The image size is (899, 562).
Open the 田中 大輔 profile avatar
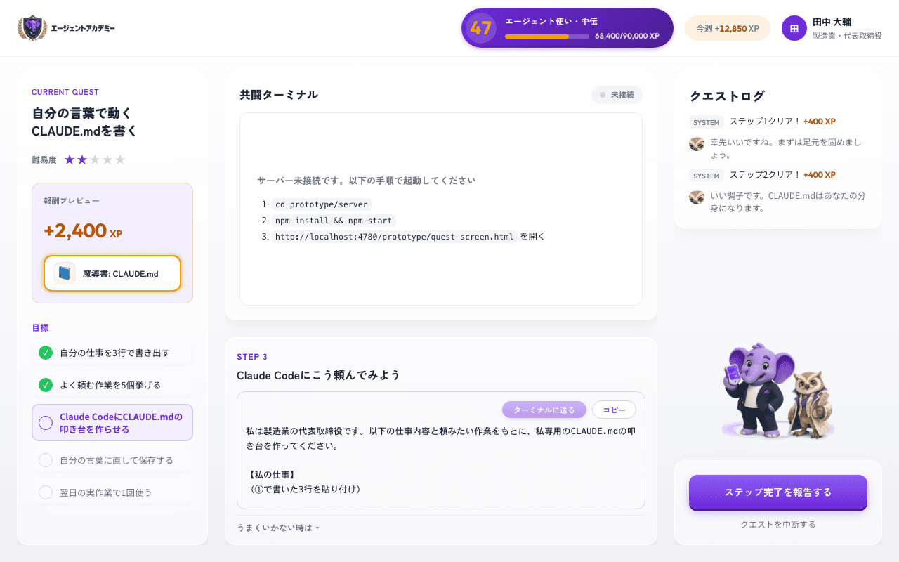click(794, 28)
